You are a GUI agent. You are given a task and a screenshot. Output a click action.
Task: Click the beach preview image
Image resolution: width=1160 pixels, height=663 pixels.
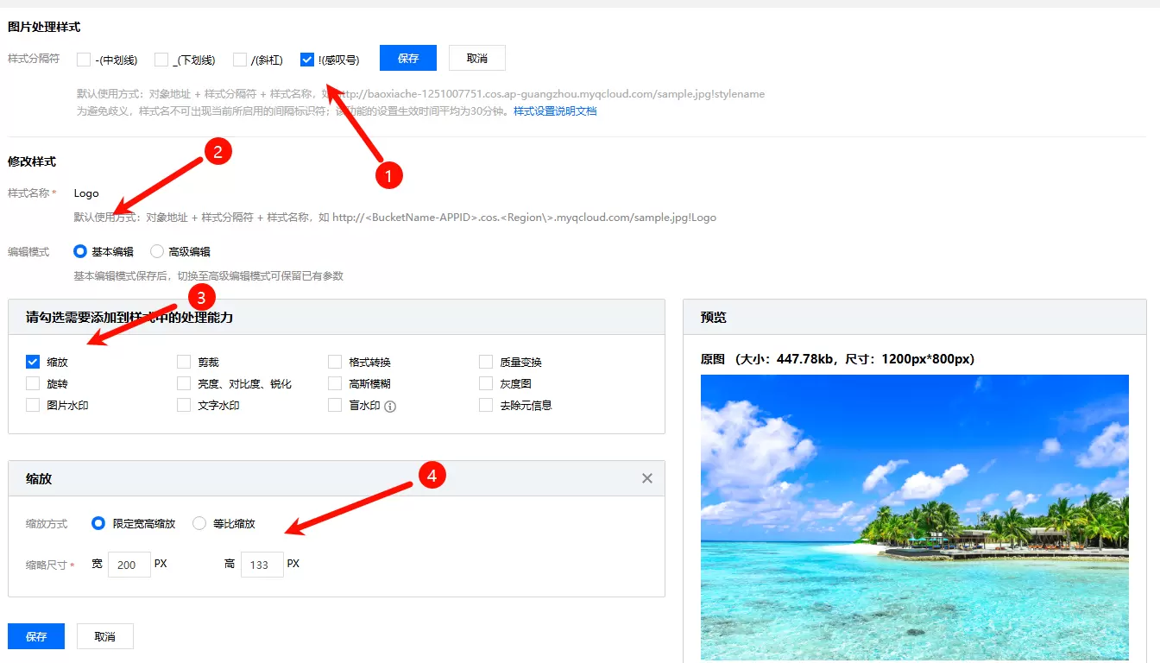914,517
